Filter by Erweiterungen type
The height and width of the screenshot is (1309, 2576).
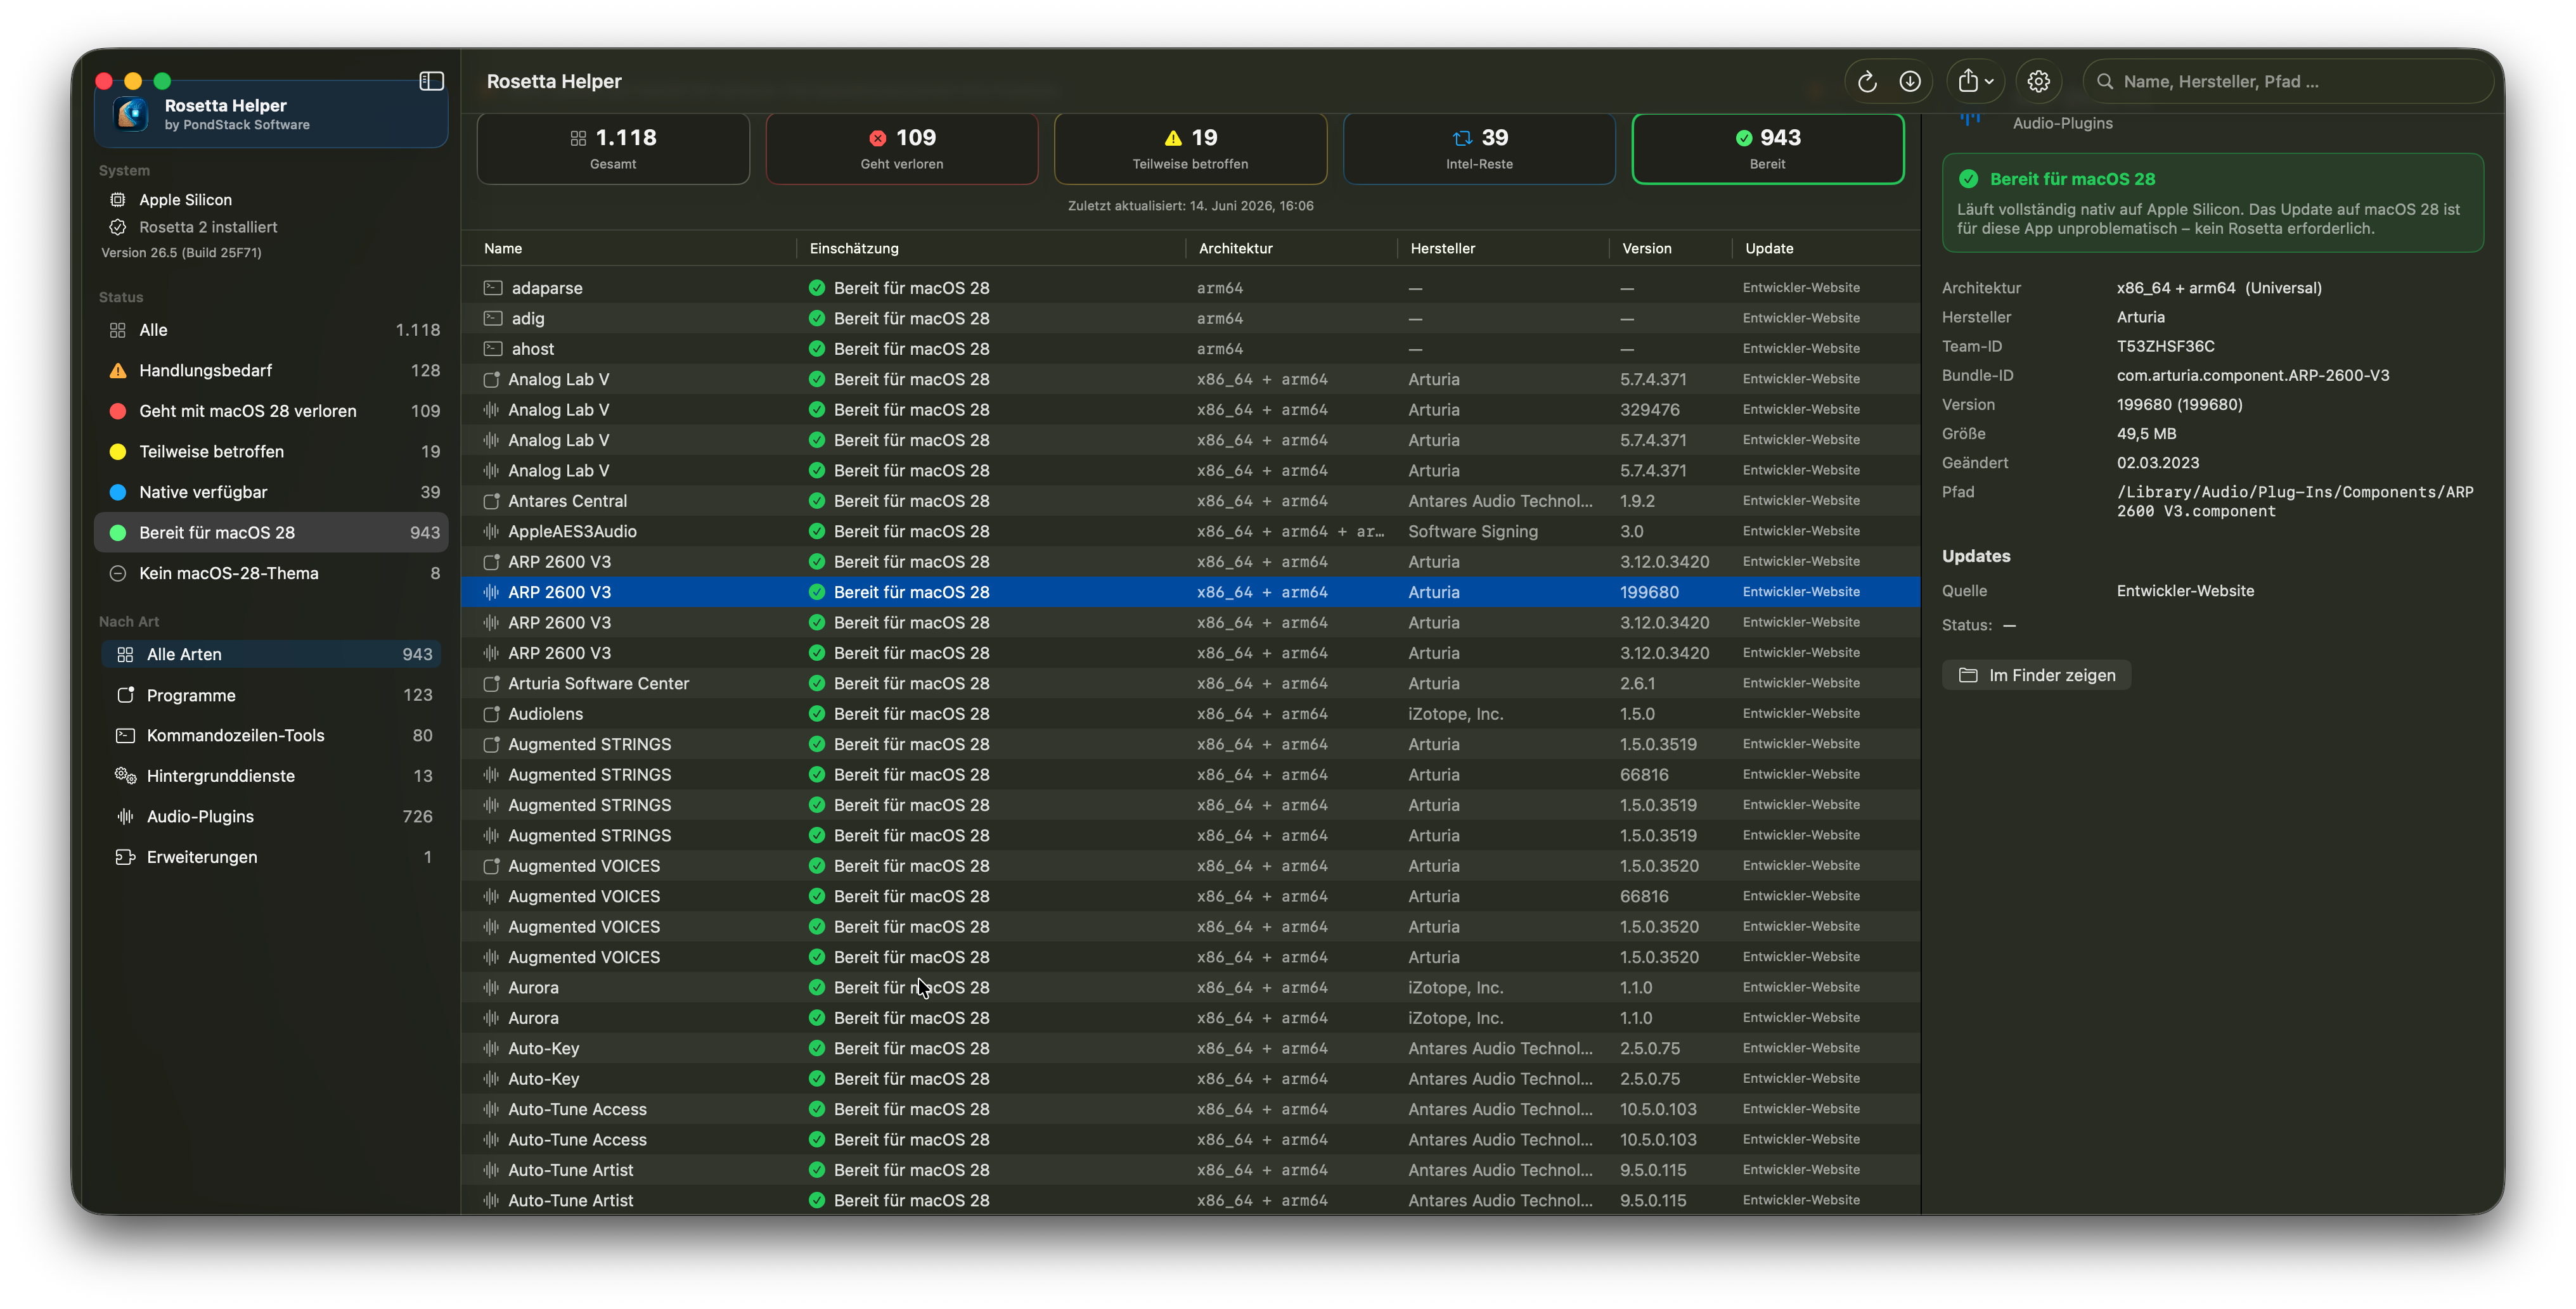pyautogui.click(x=271, y=857)
